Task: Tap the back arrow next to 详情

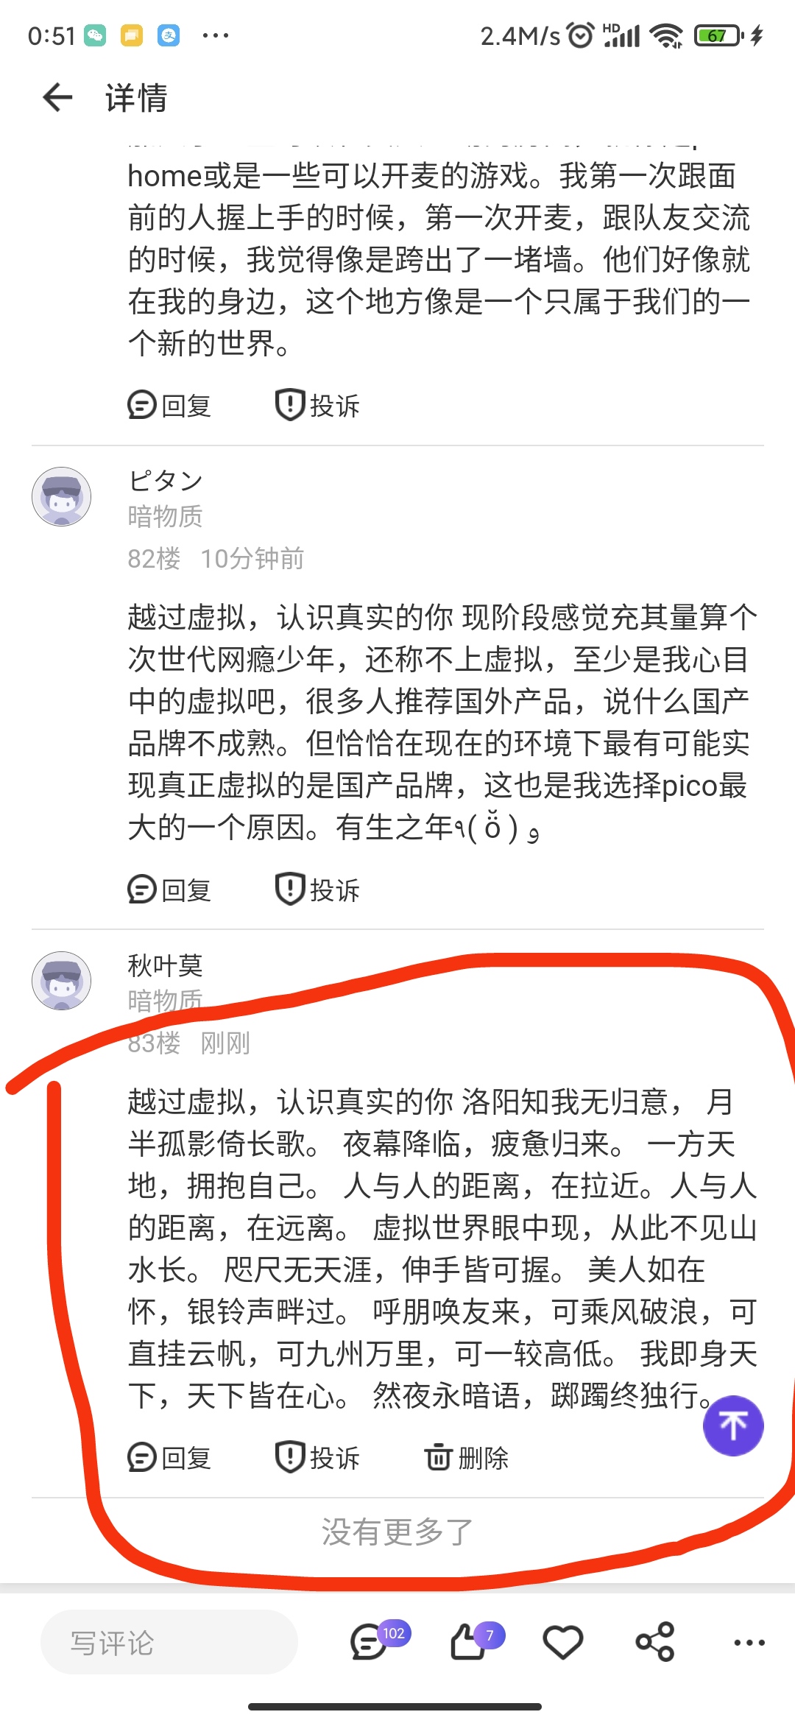Action: point(57,97)
